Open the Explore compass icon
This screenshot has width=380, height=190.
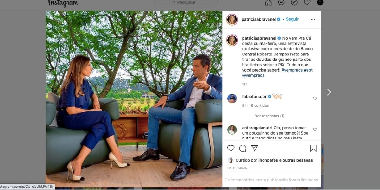coord(294,3)
